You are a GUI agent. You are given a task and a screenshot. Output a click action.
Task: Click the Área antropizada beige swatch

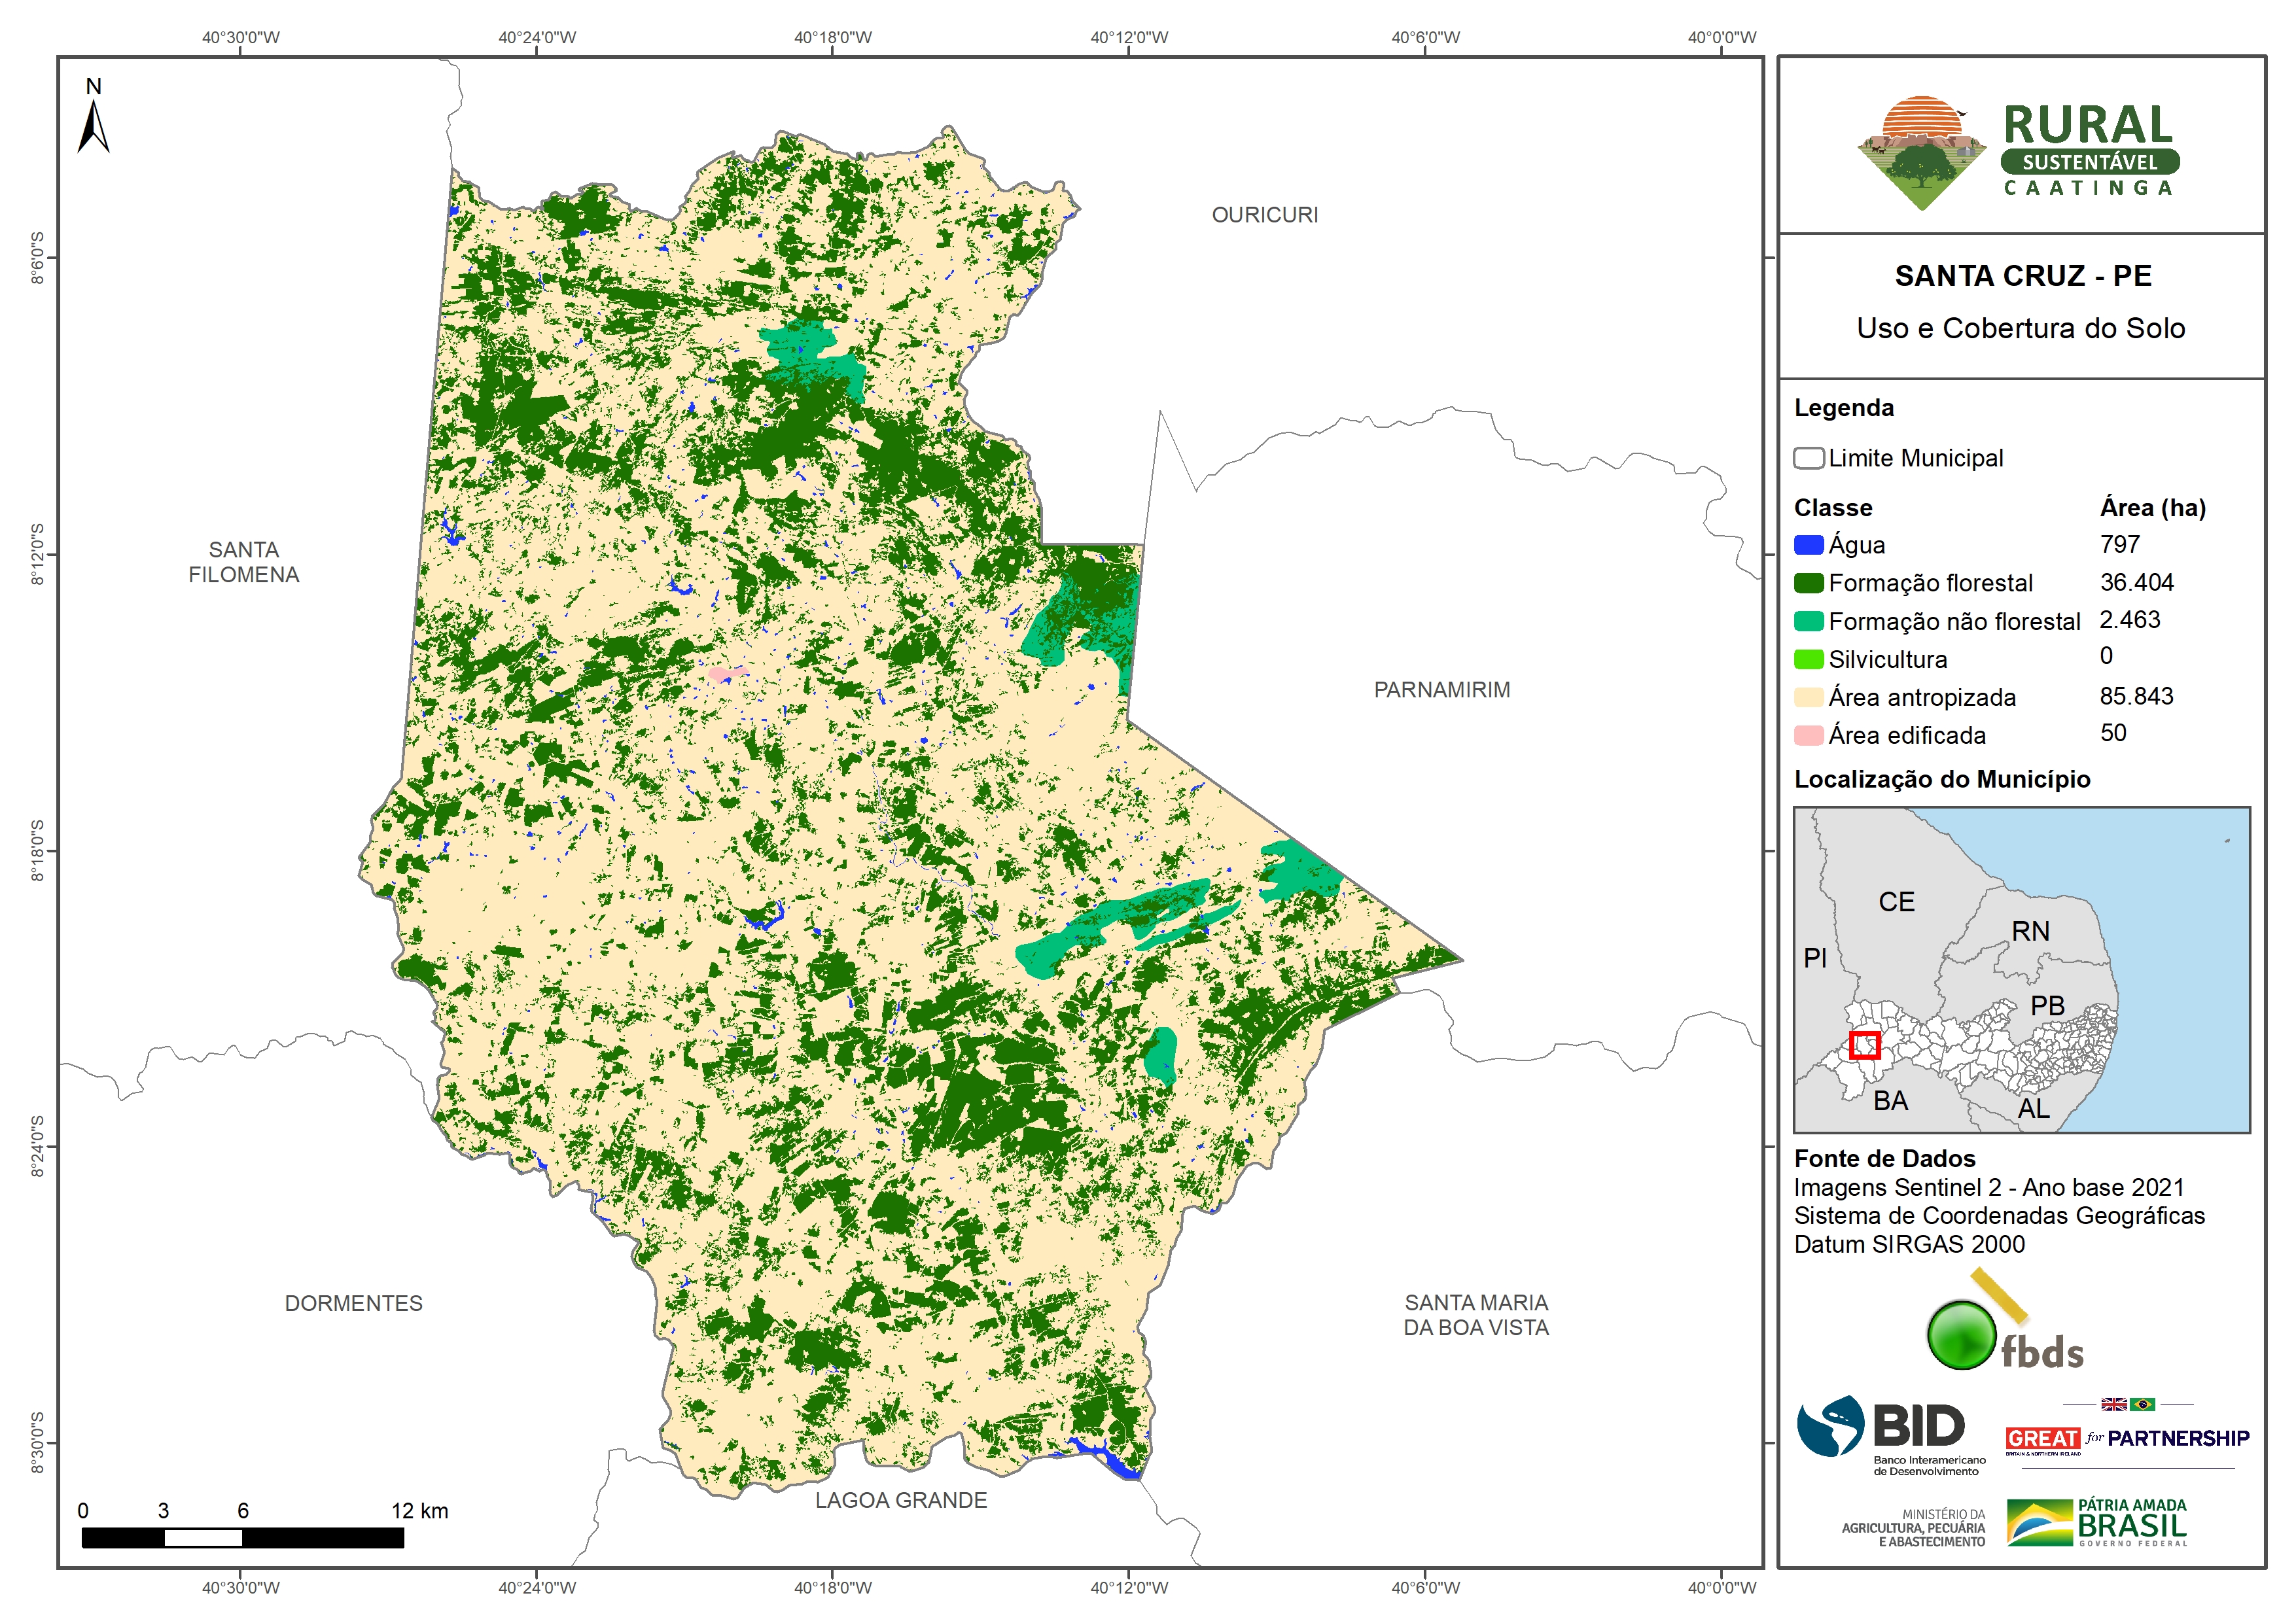[1808, 697]
